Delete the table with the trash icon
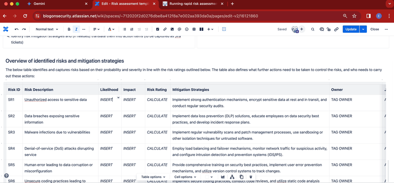394x183 pixels. 251,177
